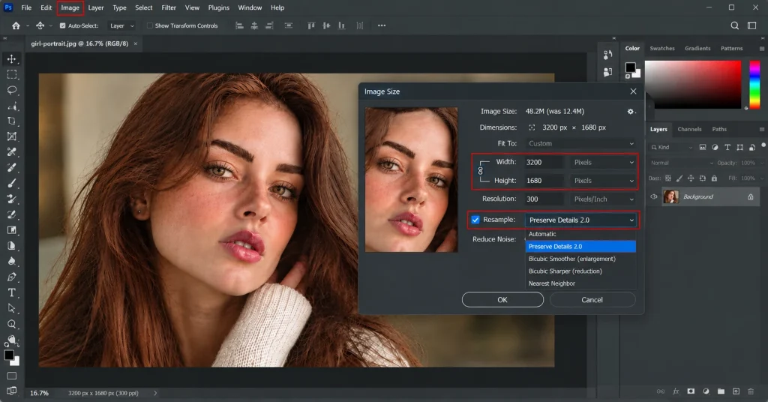Viewport: 768px width, 402px height.
Task: Select the Zoom tool in toolbar
Action: coord(11,324)
